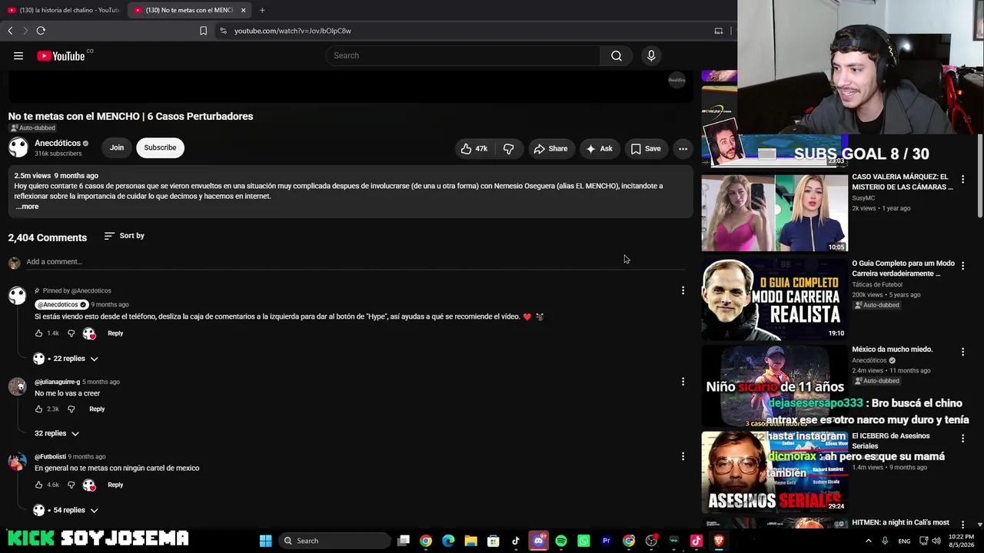Open Discord from the taskbar
Image resolution: width=984 pixels, height=553 pixels.
(538, 541)
